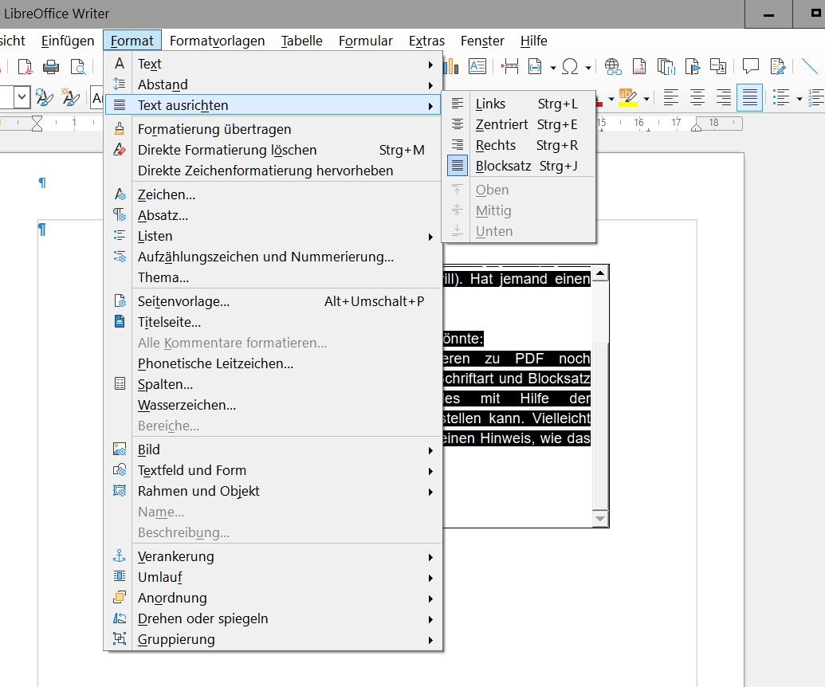Open Aufzählungszeichen und Nummerierung... entry
This screenshot has width=825, height=687.
pyautogui.click(x=273, y=257)
